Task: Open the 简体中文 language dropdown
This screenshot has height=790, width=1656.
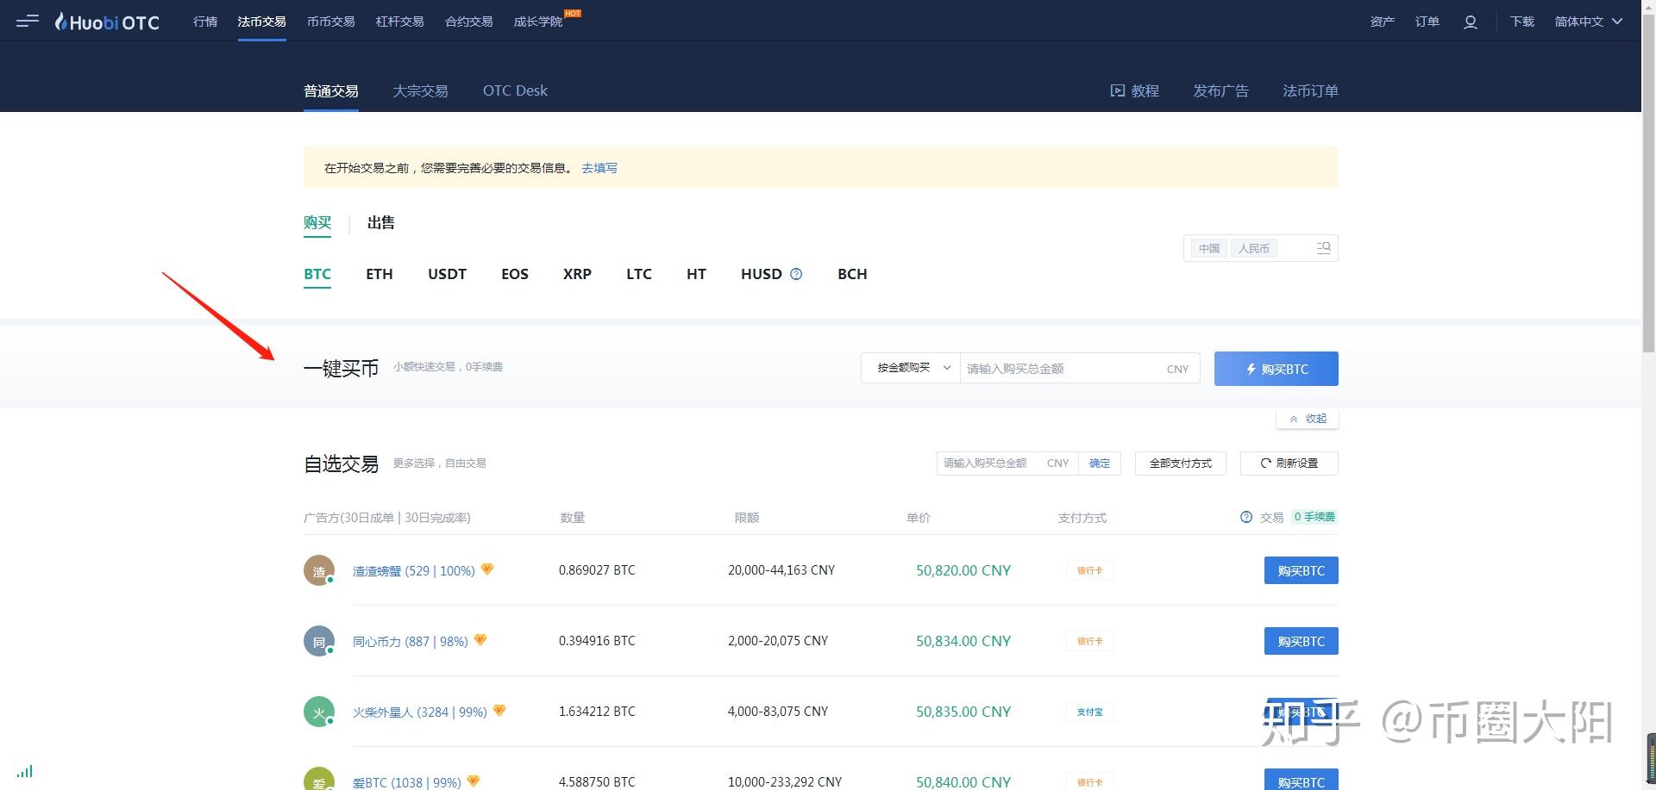Action: [1588, 22]
